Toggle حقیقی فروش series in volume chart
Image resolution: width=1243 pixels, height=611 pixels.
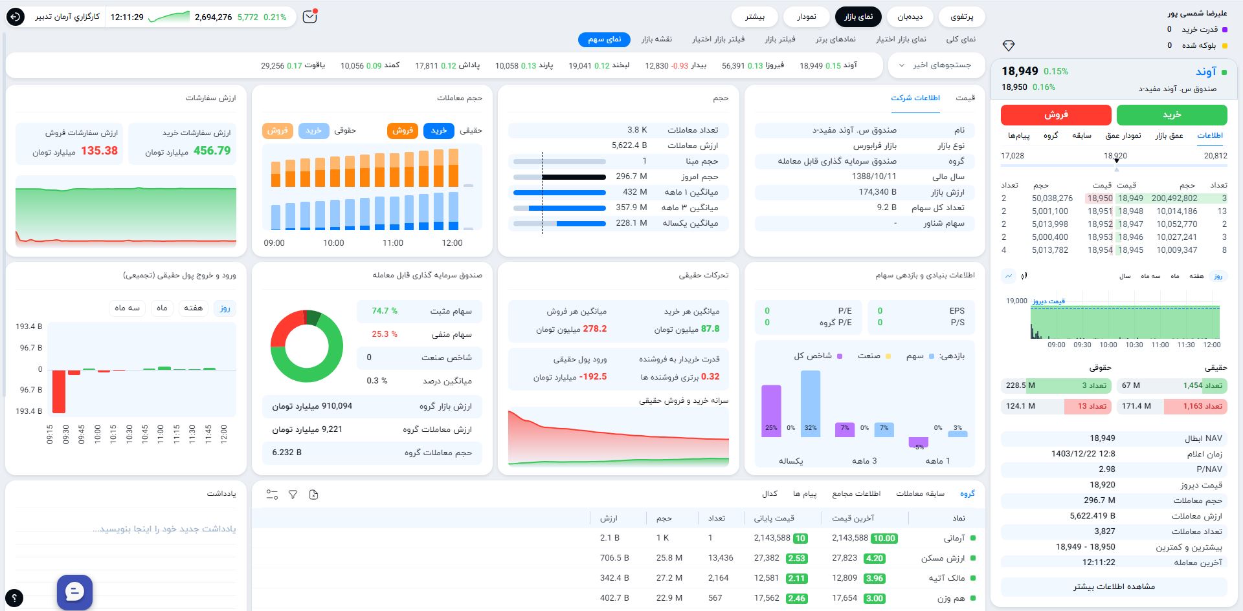(x=403, y=131)
